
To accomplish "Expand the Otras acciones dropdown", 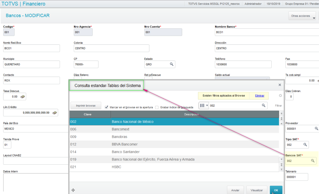I will [302, 16].
